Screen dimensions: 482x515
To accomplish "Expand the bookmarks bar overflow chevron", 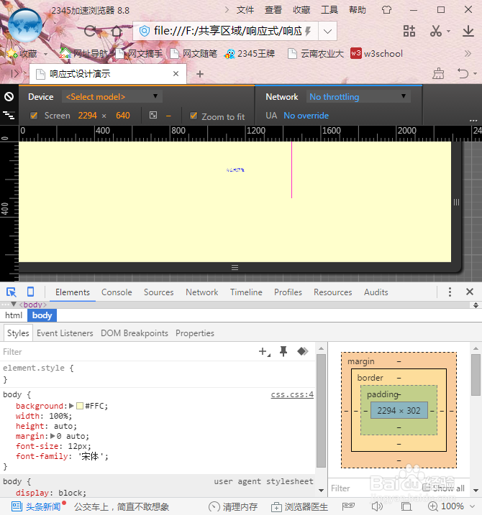I will 468,54.
